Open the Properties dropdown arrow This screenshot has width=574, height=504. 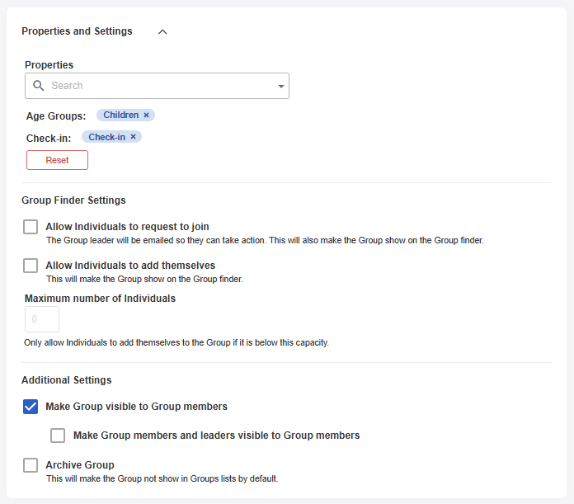(280, 86)
